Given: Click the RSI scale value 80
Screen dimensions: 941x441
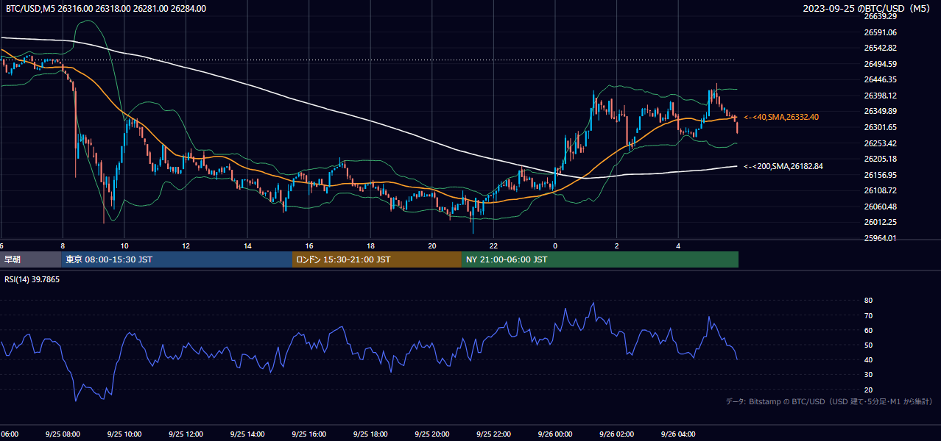Looking at the screenshot, I should [868, 301].
